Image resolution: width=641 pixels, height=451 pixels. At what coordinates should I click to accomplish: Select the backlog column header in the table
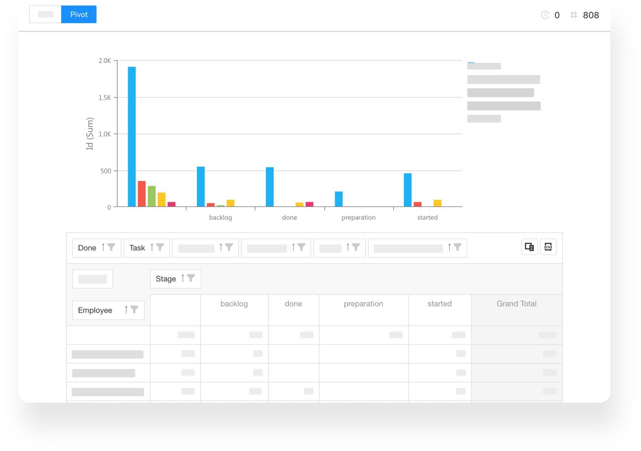pyautogui.click(x=234, y=304)
